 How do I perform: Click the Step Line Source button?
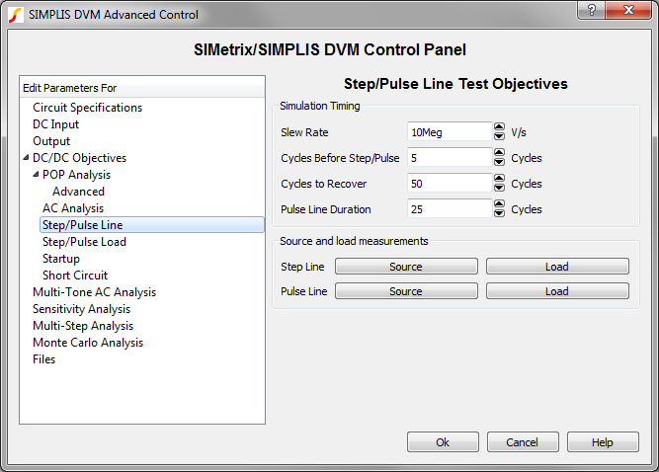click(406, 267)
